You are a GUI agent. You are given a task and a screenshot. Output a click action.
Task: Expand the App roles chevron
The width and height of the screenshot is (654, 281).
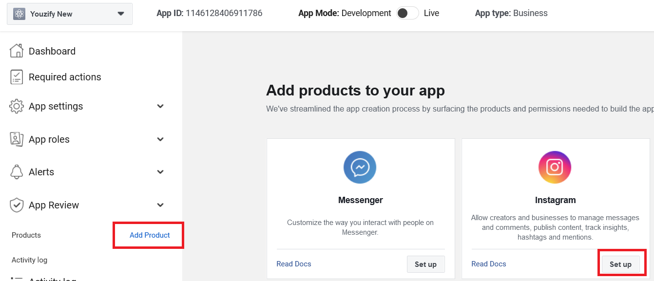pos(160,139)
